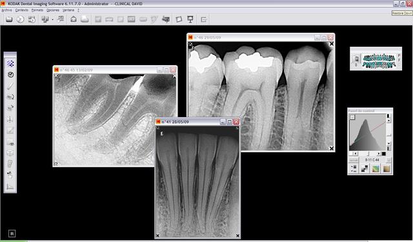
Task: Select the 3D cube tool in left palette
Action: (10, 153)
